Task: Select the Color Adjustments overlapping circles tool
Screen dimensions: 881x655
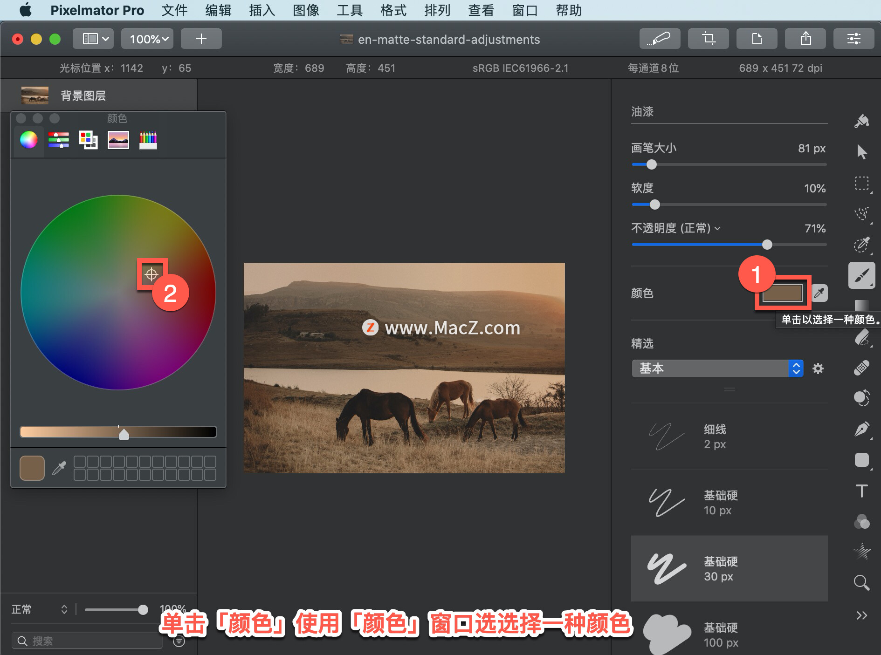Action: (x=861, y=521)
